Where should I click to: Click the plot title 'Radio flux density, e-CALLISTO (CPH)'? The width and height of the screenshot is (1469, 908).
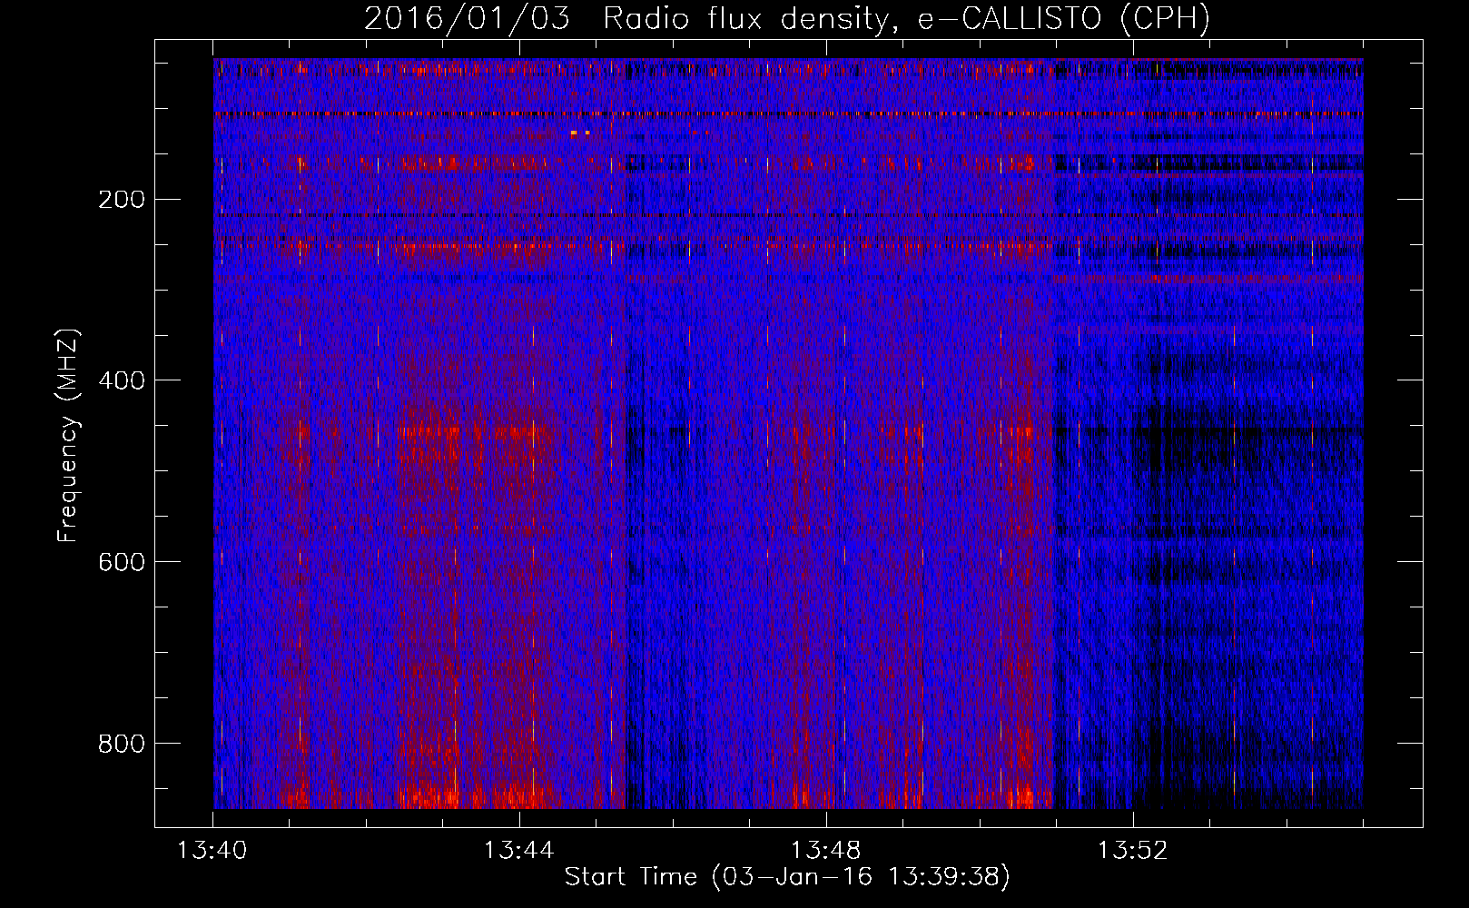click(x=906, y=19)
